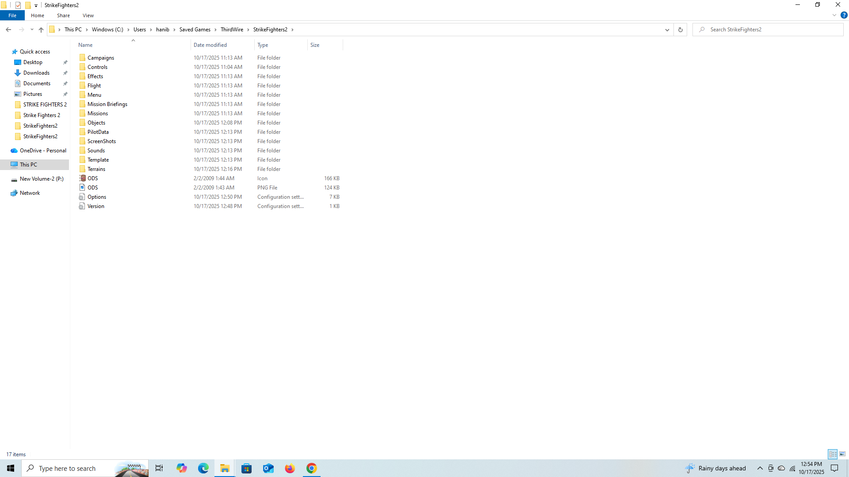The image size is (849, 477).
Task: Sort files by Date modified column
Action: (x=210, y=45)
